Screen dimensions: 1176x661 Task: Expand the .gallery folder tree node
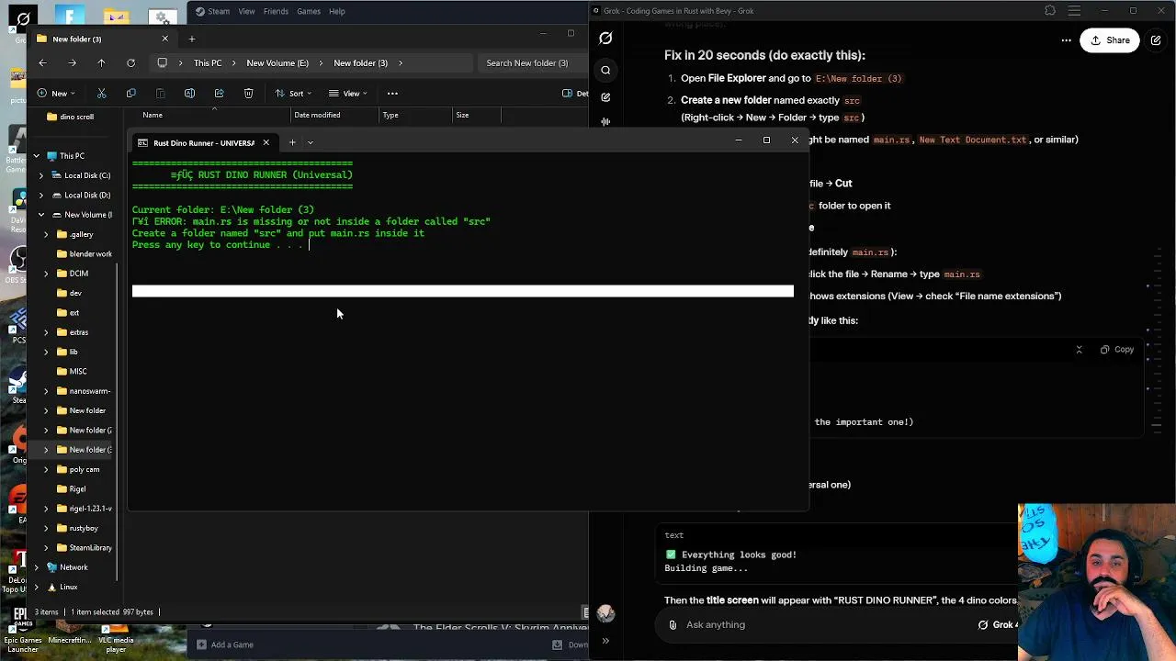pos(46,234)
